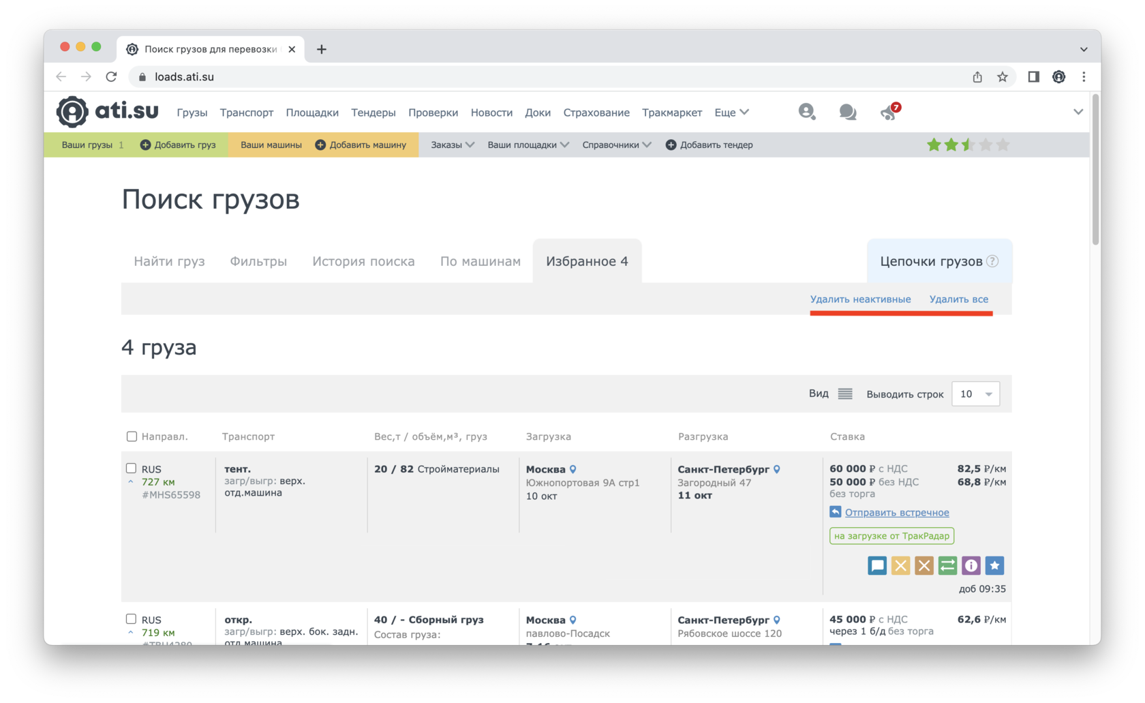This screenshot has height=703, width=1145.
Task: Expand header chevron at far right
Action: pyautogui.click(x=1078, y=112)
